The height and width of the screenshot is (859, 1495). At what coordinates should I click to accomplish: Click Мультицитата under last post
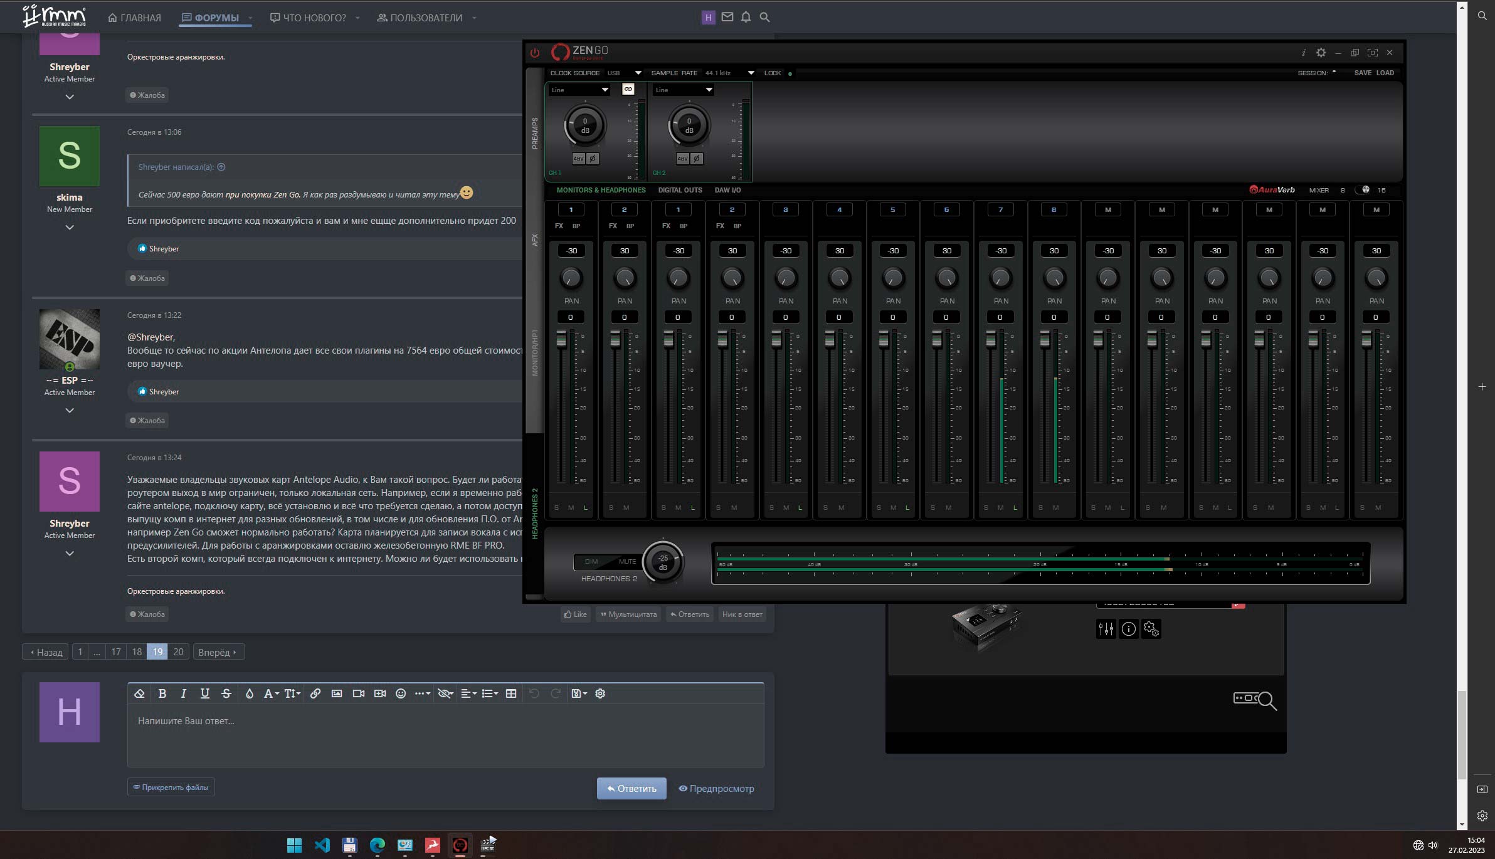(628, 614)
